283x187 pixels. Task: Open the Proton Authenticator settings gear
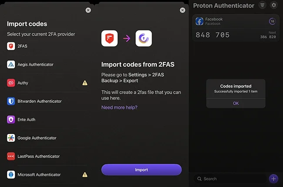coord(273,6)
